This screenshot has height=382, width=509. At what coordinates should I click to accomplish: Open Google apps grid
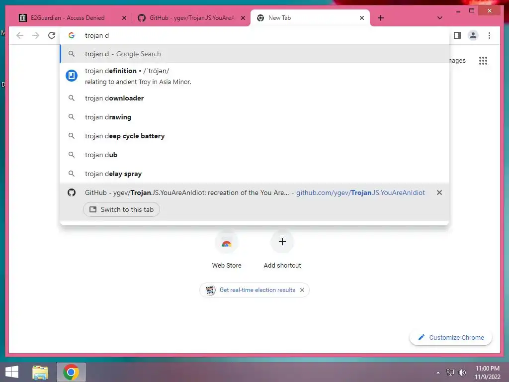coord(483,60)
